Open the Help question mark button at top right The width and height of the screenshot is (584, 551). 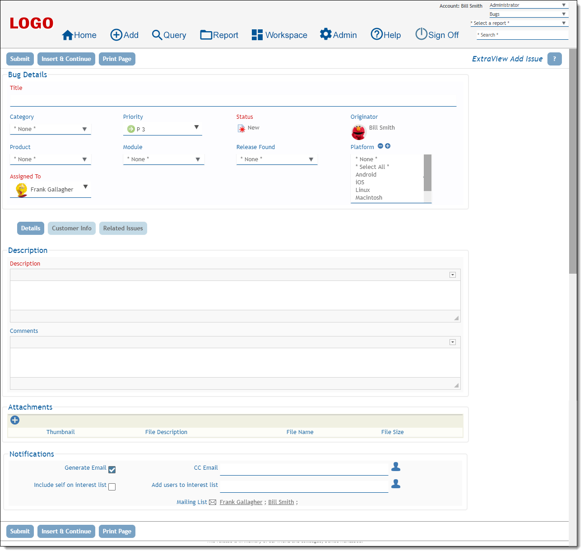(x=554, y=59)
